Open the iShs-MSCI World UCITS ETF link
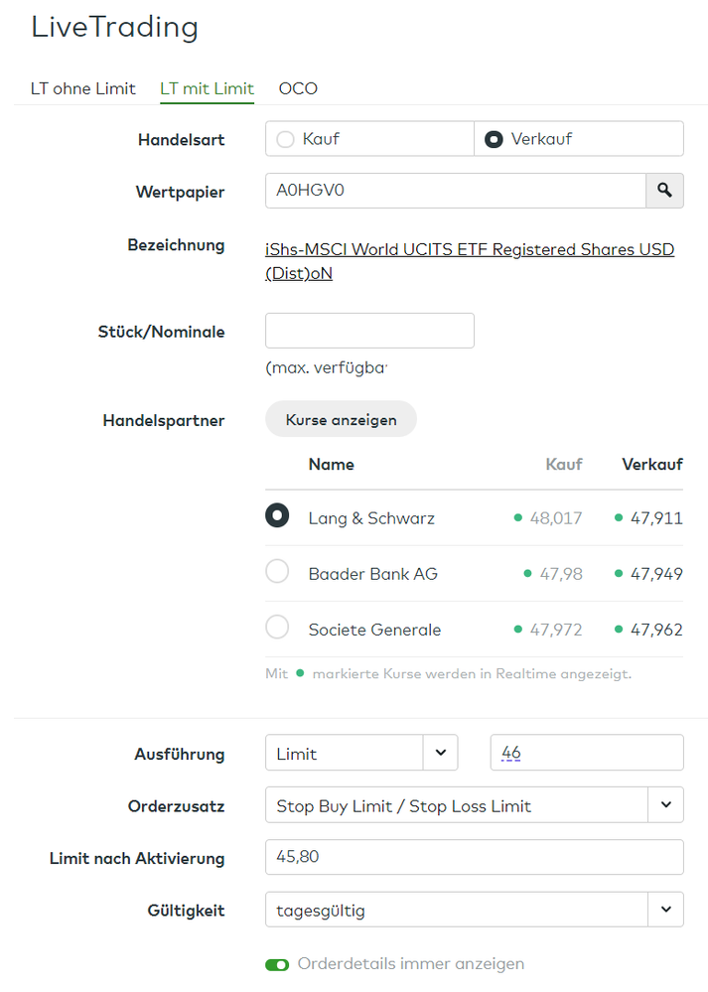This screenshot has height=992, width=708. coord(467,249)
